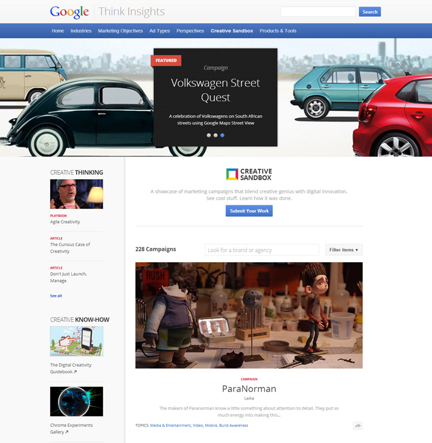The width and height of the screenshot is (432, 443).
Task: Open the Agile Creativity playbook link
Action: 65,221
